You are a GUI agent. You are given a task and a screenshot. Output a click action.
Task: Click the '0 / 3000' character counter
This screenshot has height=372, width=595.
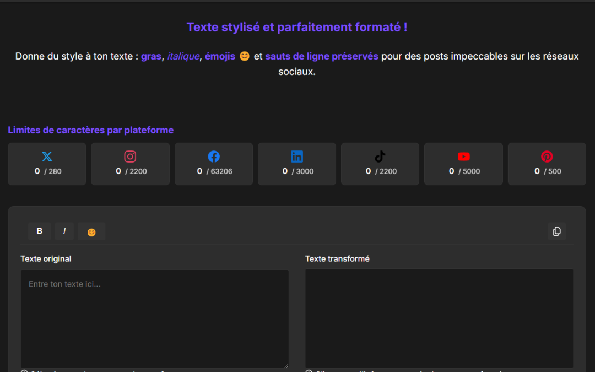pos(298,171)
